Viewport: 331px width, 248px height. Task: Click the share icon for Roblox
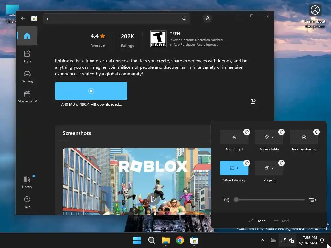pos(253,101)
